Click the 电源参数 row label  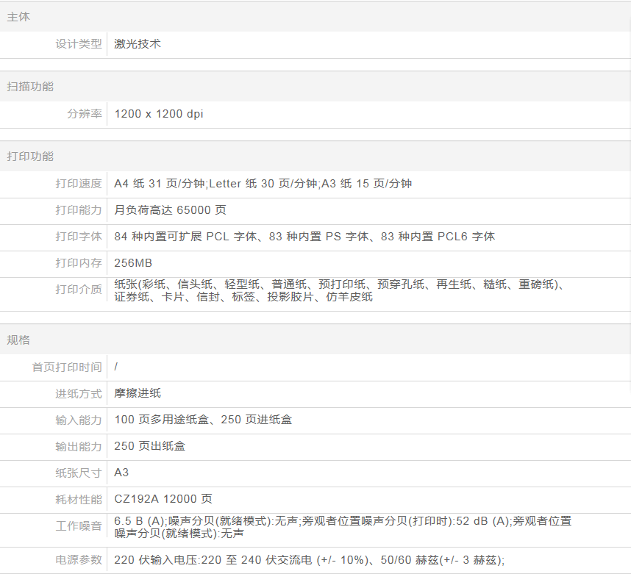[79, 559]
